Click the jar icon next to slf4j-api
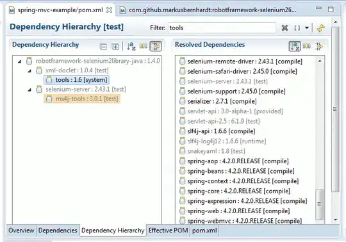 tap(182, 131)
